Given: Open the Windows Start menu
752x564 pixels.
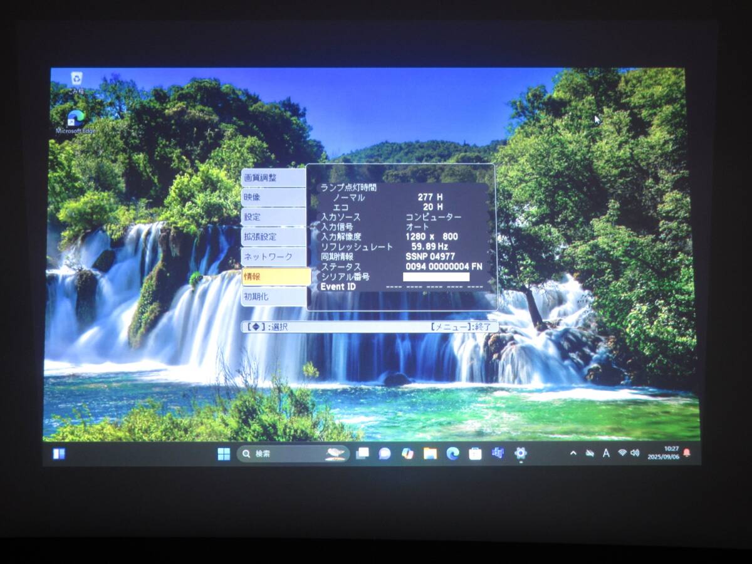Looking at the screenshot, I should click(224, 454).
